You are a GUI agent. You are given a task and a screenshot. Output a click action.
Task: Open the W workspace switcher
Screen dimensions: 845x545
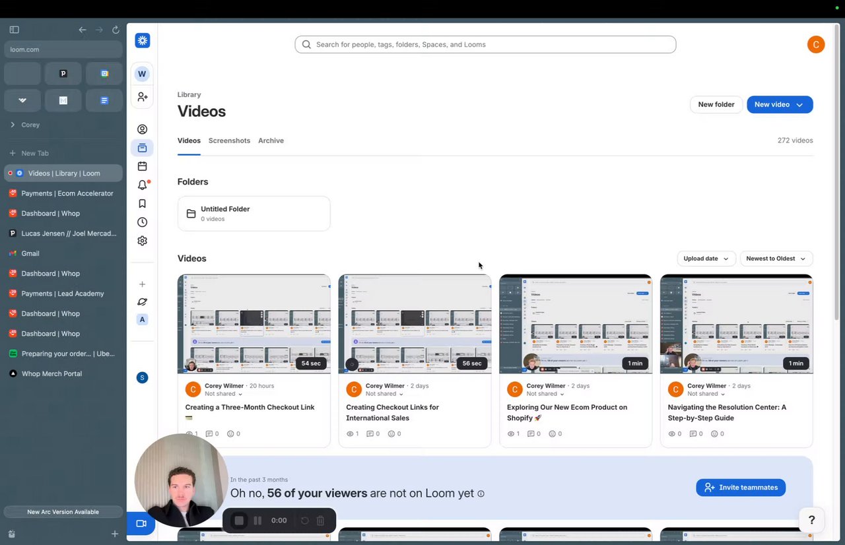coord(142,74)
